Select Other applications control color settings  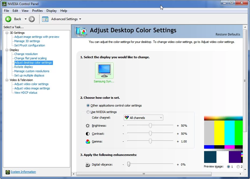(88, 105)
